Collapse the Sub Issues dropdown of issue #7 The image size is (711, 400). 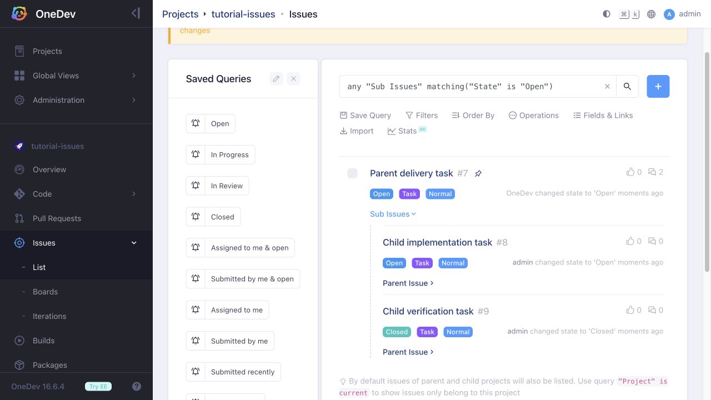pos(393,214)
